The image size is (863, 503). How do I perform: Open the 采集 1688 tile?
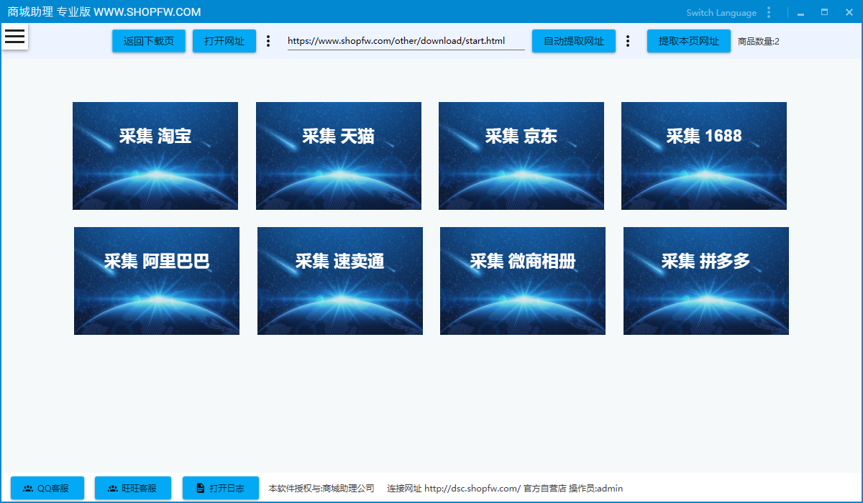[704, 156]
